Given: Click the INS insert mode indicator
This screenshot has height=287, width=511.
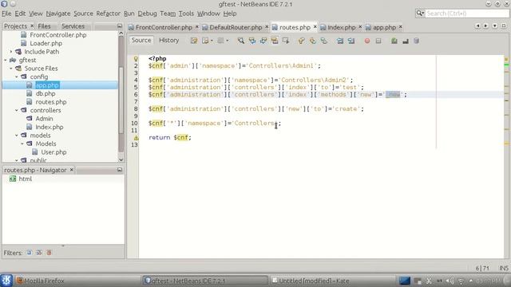Looking at the screenshot, I should [504, 268].
